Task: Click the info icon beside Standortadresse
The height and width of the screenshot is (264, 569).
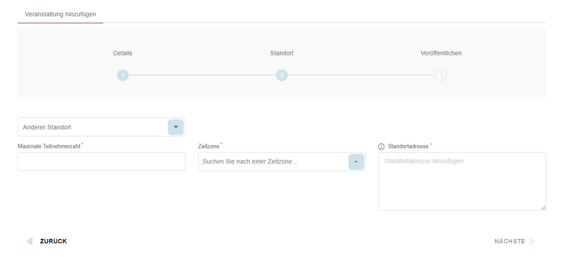Action: pyautogui.click(x=381, y=147)
